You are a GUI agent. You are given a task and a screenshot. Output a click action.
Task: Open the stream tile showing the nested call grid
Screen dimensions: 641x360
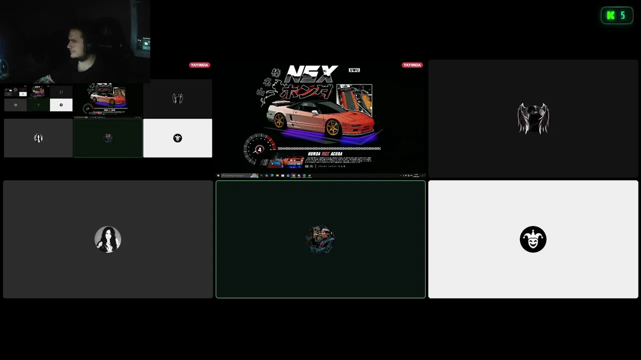point(108,119)
